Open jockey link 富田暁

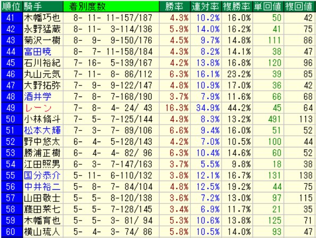(38, 51)
